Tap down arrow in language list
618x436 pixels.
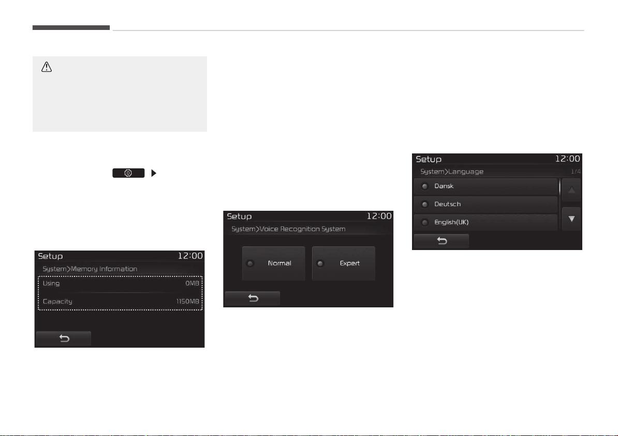pos(571,219)
